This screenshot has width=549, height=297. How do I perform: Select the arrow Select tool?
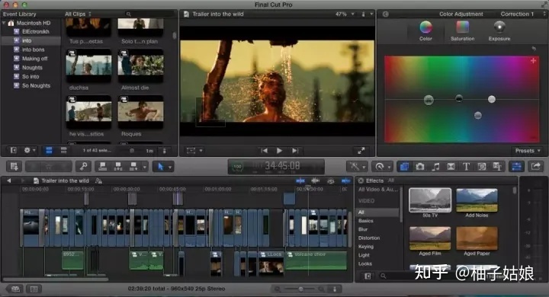[160, 167]
